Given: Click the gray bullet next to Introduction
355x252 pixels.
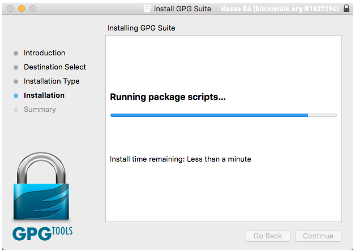Looking at the screenshot, I should click(16, 53).
